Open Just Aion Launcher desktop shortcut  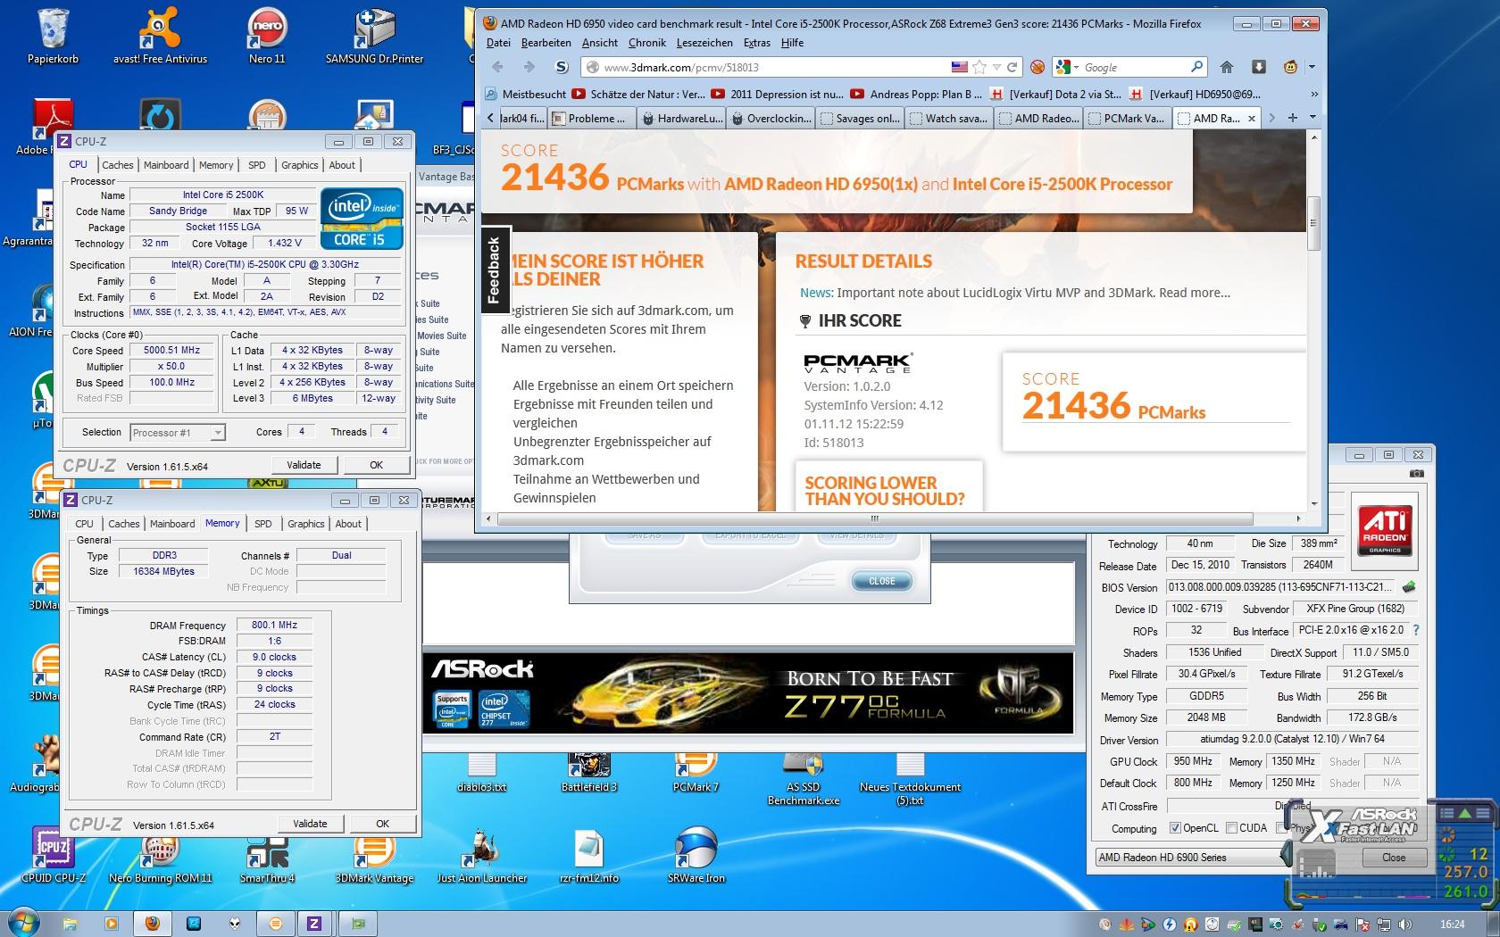point(482,855)
